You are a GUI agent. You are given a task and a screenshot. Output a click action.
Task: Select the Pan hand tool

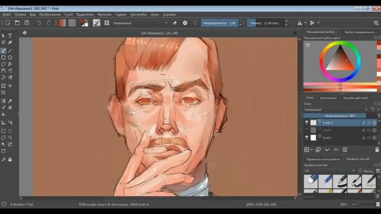(10, 159)
